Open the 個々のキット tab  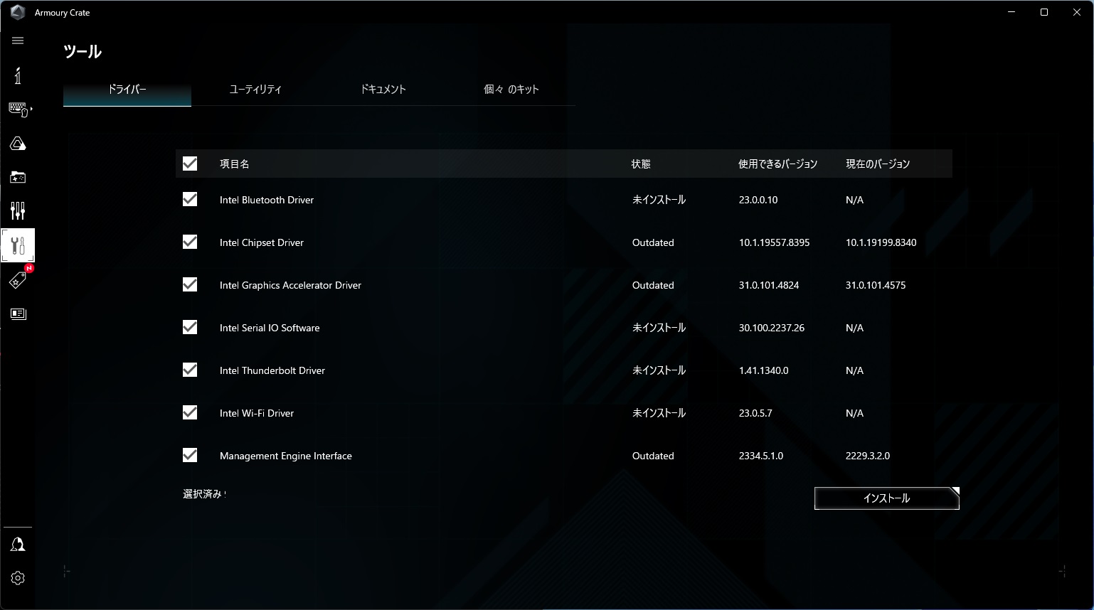click(x=511, y=90)
